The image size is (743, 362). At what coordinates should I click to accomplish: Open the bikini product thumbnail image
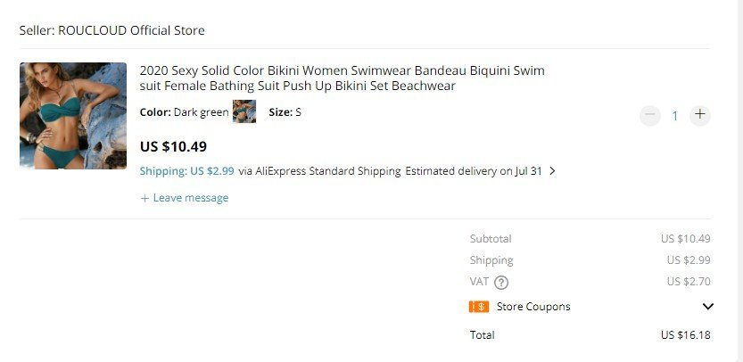pyautogui.click(x=73, y=116)
